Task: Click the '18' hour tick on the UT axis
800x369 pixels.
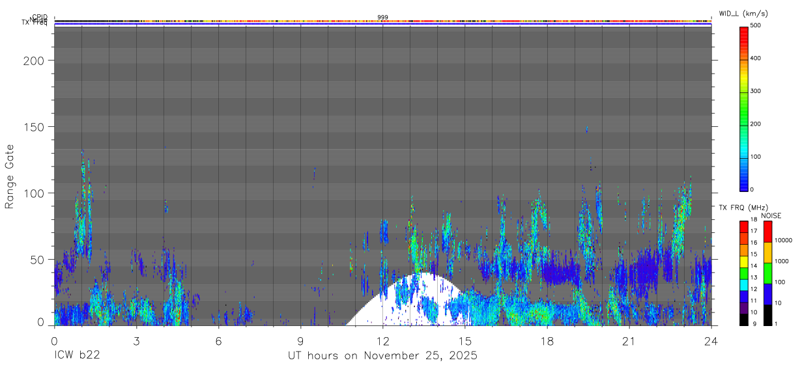Action: (x=547, y=341)
